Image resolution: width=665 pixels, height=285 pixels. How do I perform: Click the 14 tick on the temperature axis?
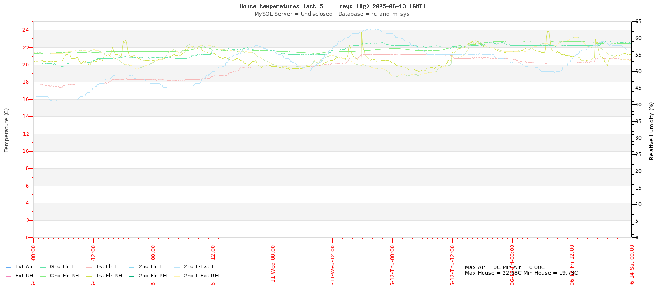click(26, 117)
